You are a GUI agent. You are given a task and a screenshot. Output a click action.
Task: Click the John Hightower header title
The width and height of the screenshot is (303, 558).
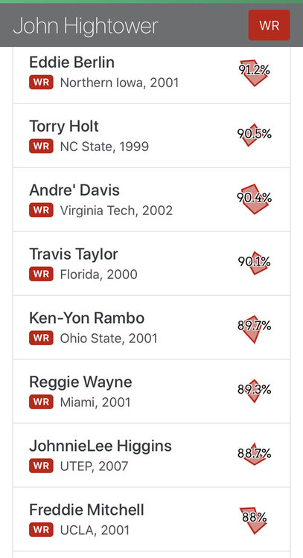coord(86,26)
